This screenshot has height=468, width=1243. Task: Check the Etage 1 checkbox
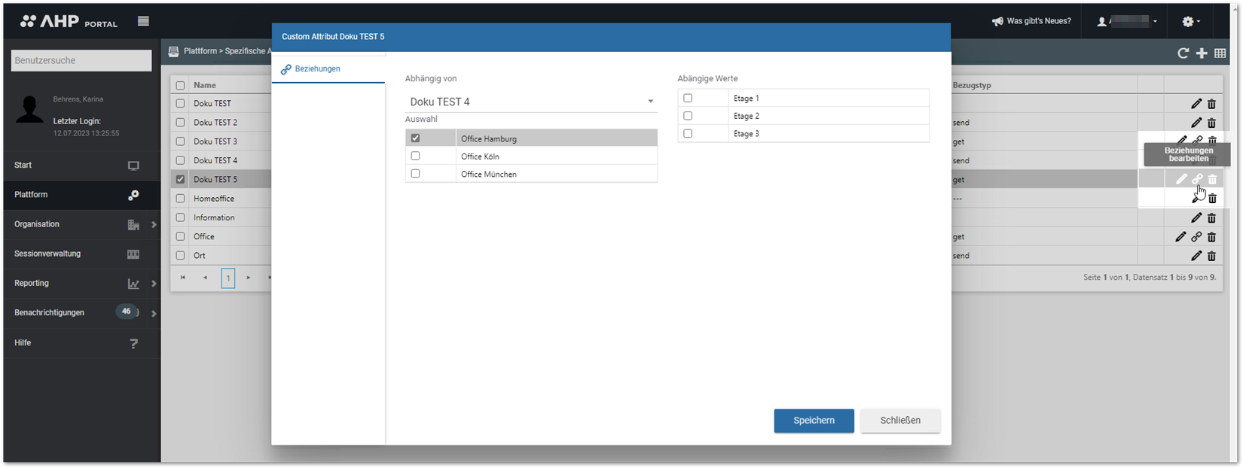tap(688, 98)
